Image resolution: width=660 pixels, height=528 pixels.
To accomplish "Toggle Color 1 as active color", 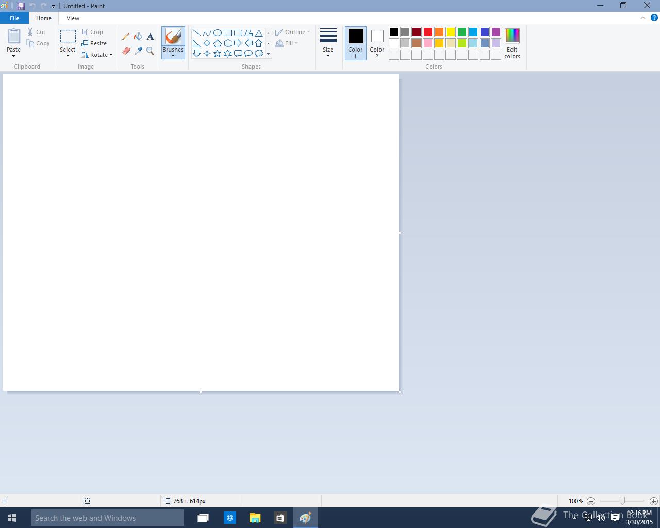I will pyautogui.click(x=355, y=43).
